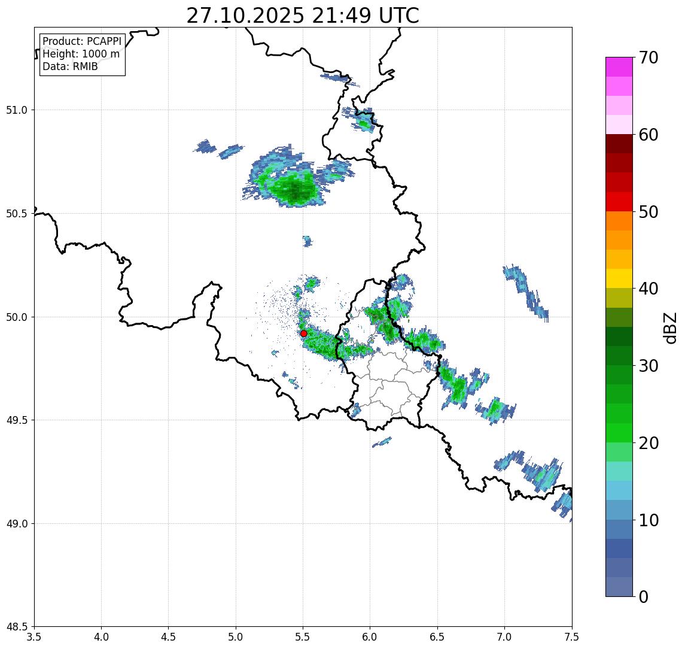Click the 'Product: PCAPPI' legend line
Viewport: 685px width, 649px height.
point(82,41)
